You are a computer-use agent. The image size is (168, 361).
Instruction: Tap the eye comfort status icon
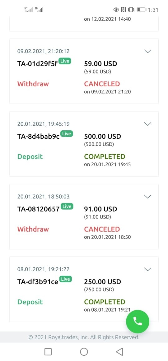pos(116,10)
